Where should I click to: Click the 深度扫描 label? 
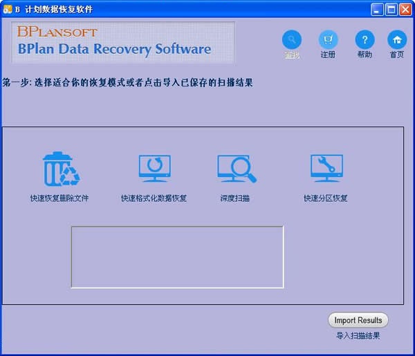pyautogui.click(x=235, y=198)
